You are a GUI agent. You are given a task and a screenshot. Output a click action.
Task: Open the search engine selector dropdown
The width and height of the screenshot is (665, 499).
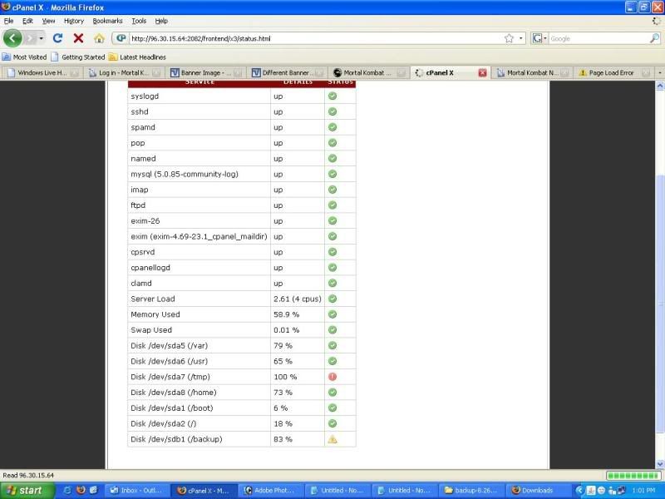(539, 38)
